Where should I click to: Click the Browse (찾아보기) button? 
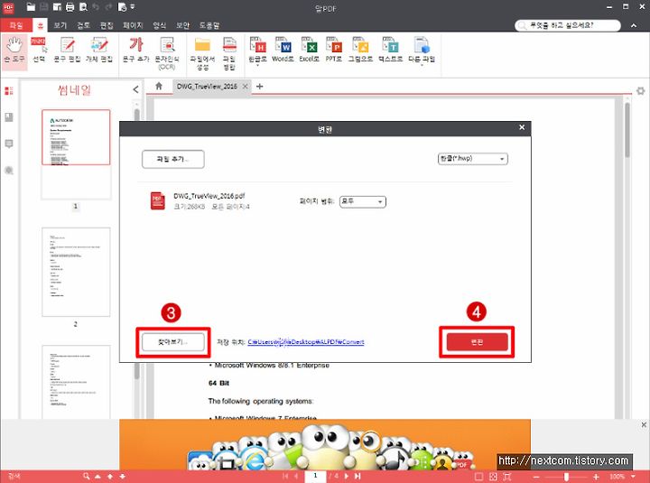click(172, 342)
